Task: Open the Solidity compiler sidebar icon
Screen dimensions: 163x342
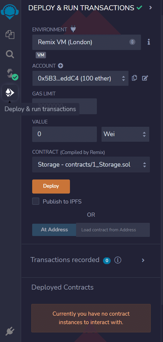Action: coord(11,74)
